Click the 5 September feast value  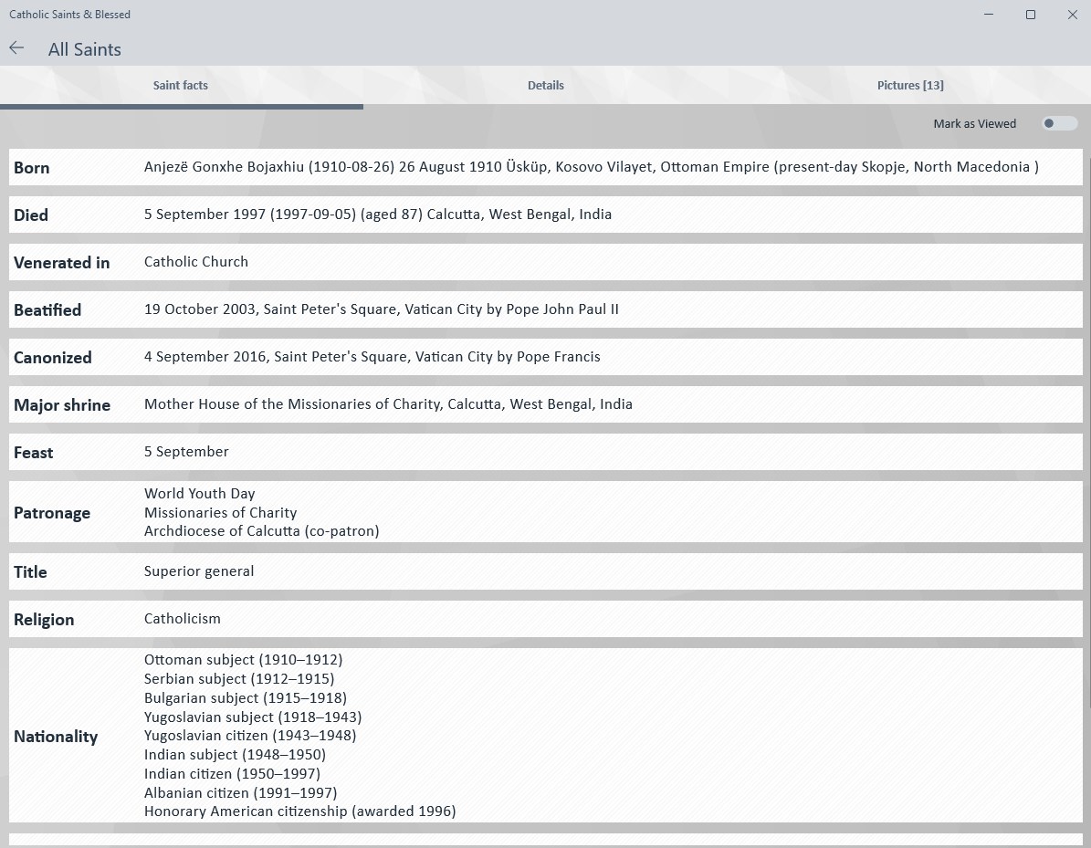(x=186, y=452)
